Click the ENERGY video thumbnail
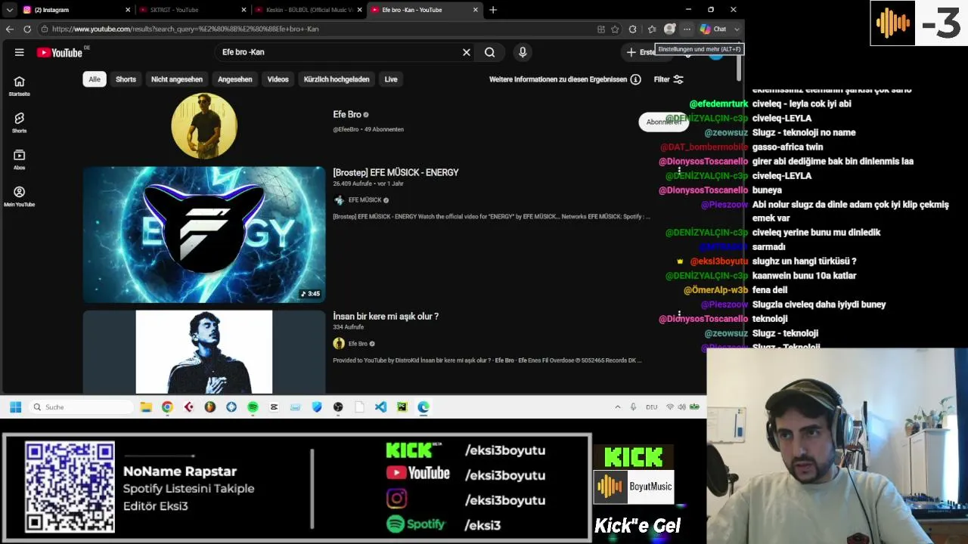The image size is (968, 544). [x=204, y=234]
